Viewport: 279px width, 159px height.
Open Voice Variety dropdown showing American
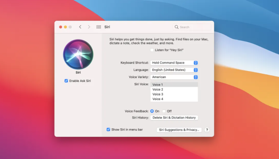pyautogui.click(x=174, y=77)
